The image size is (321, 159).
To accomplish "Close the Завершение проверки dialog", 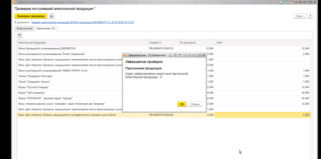I will click(x=204, y=55).
